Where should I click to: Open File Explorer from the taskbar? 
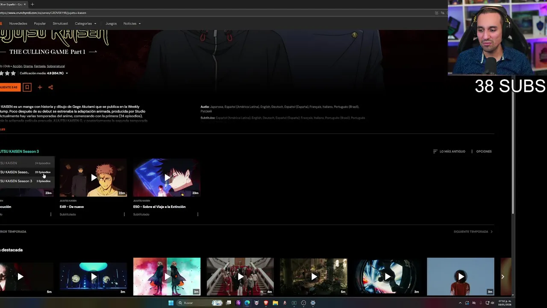pos(275,303)
